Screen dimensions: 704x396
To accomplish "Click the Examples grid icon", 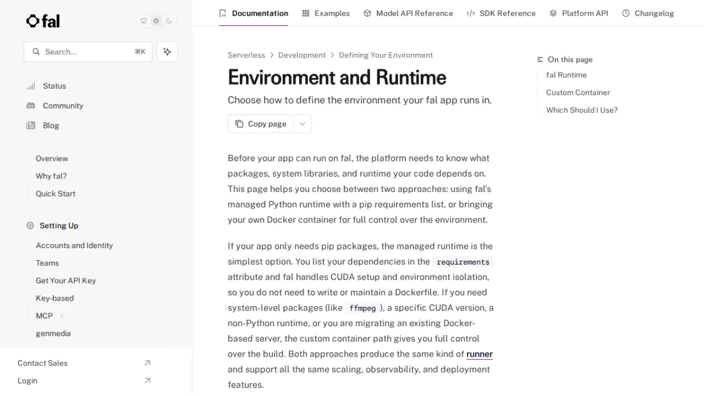I will (x=306, y=13).
